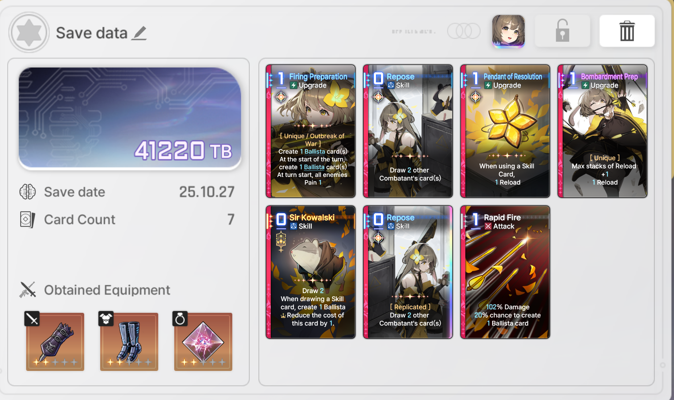Select the three overlapping circles icon
This screenshot has width=674, height=400.
[x=464, y=31]
